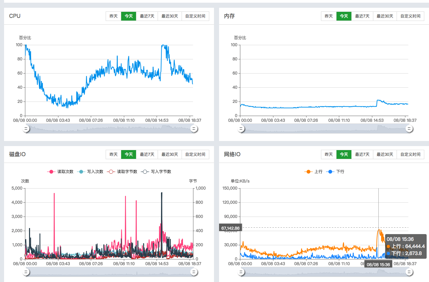
Task: Show 最近30天 for the 内存 chart
Action: (385, 16)
